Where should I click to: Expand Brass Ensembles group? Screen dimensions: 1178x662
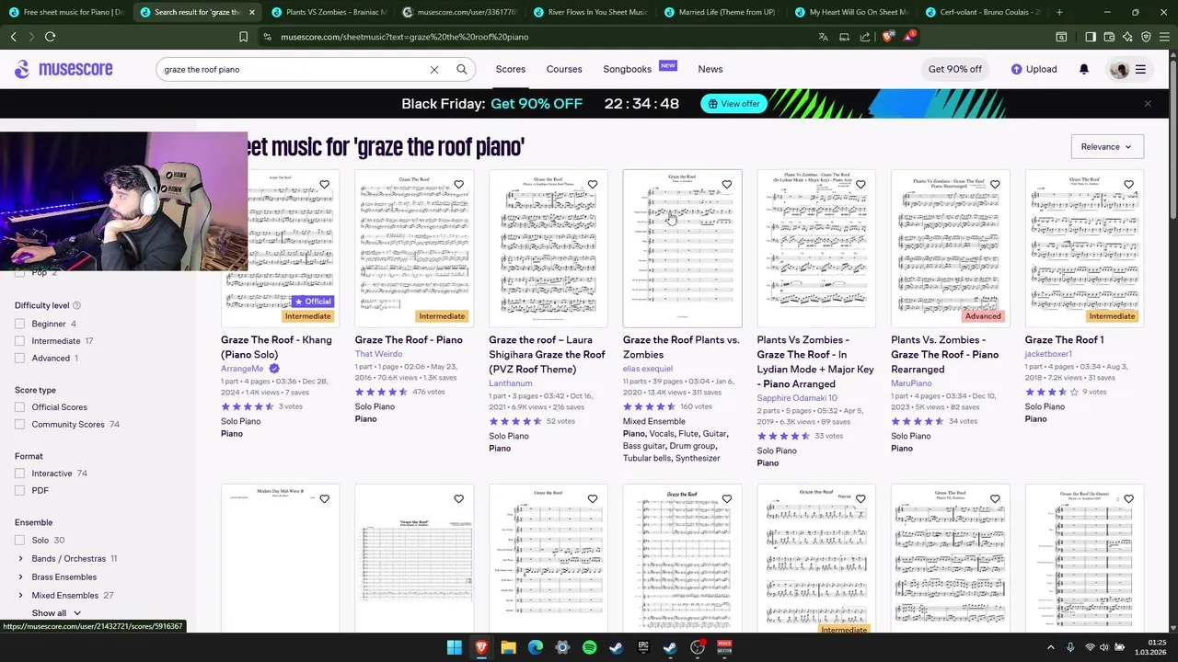pyautogui.click(x=20, y=577)
